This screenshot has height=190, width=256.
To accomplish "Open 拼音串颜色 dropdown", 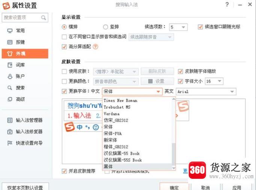I will (x=116, y=81).
